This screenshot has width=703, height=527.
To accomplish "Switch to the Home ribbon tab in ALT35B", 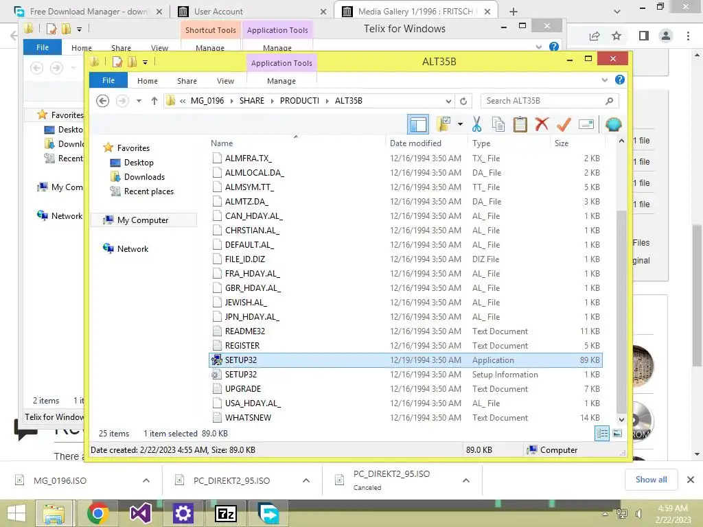I will (x=148, y=81).
